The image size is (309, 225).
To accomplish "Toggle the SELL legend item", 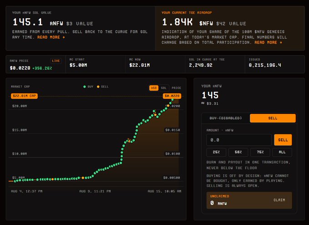I will click(103, 87).
